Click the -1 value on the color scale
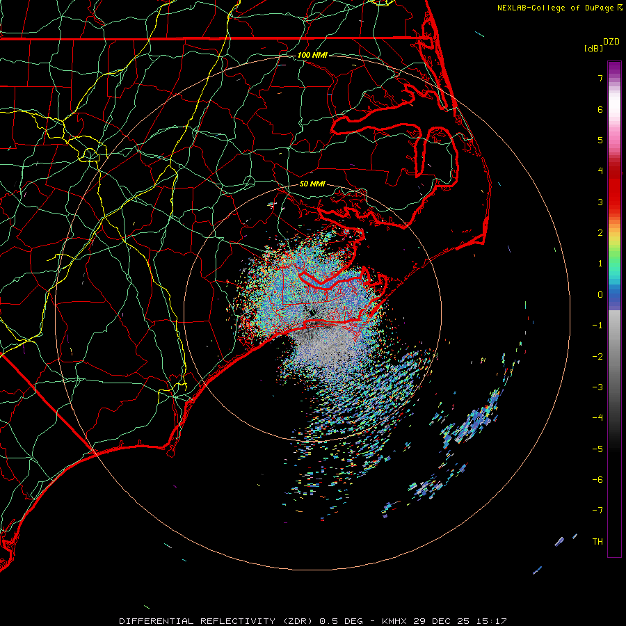This screenshot has width=626, height=626. 597,326
